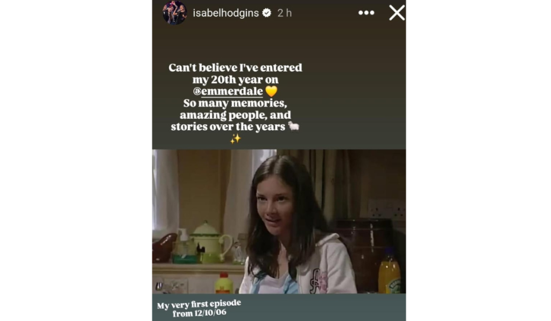The height and width of the screenshot is (321, 551).
Task: Click the "from 12/10/06" date text
Action: pyautogui.click(x=199, y=312)
